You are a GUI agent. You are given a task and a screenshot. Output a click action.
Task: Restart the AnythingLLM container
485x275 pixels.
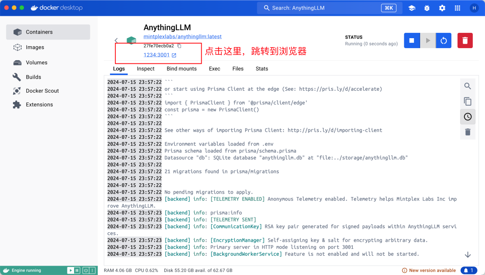(444, 40)
